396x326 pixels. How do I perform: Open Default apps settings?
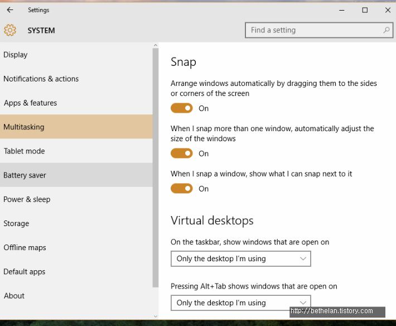pyautogui.click(x=76, y=272)
